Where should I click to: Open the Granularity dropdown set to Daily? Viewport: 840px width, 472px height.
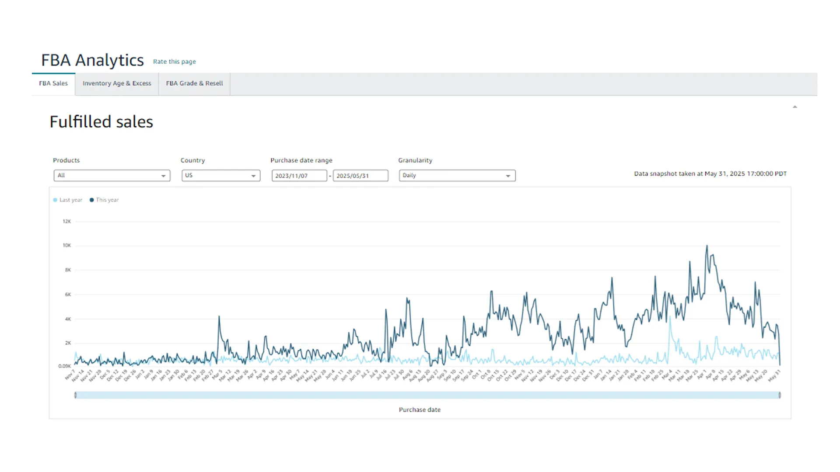pyautogui.click(x=457, y=176)
